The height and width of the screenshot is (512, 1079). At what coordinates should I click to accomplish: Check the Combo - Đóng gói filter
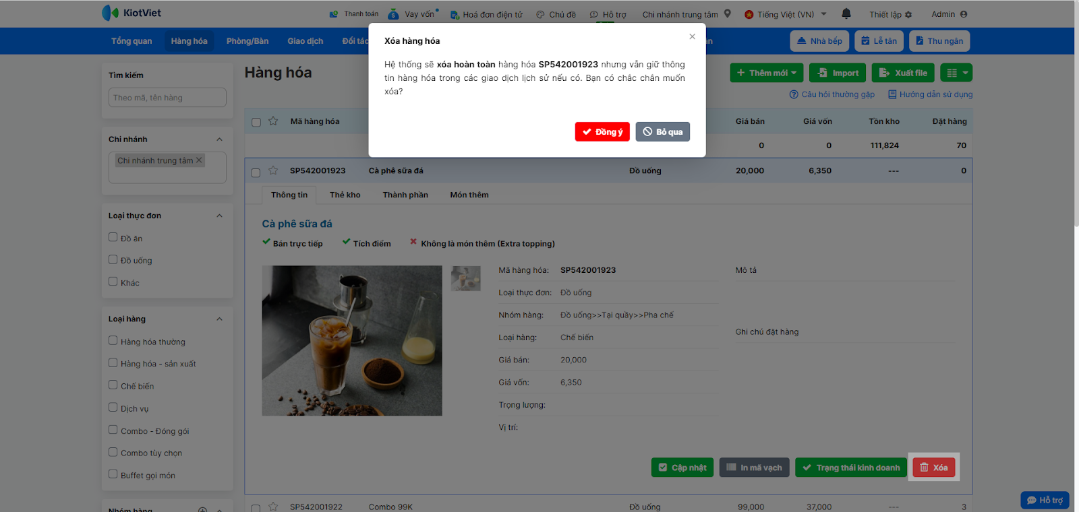[113, 430]
